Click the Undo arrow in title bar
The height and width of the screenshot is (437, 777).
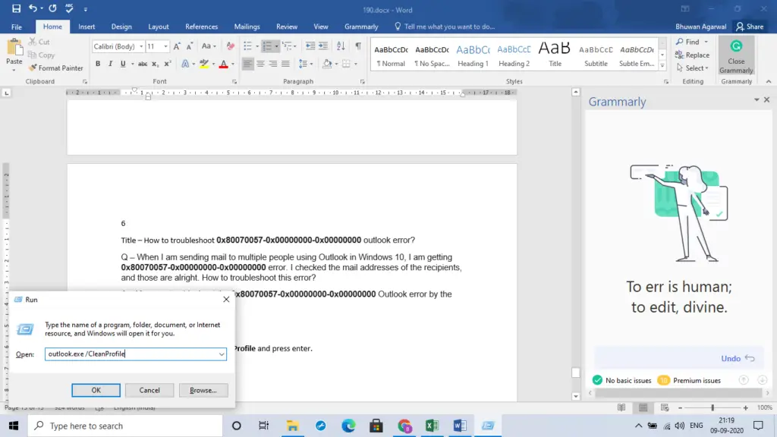[33, 8]
